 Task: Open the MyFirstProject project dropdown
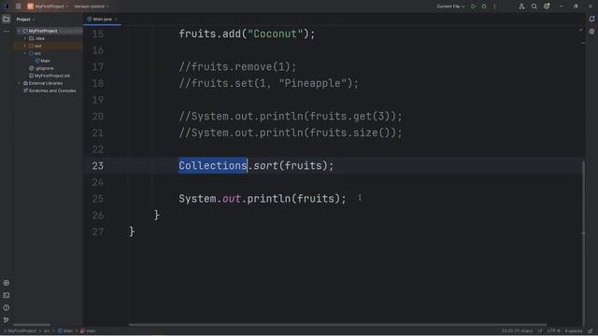click(51, 7)
